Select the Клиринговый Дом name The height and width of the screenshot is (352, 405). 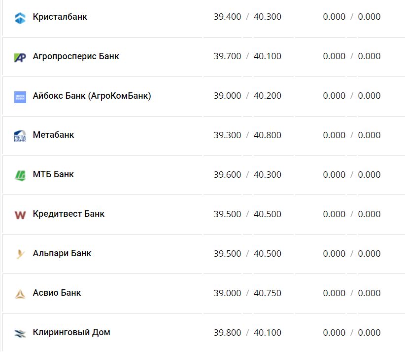pos(71,332)
